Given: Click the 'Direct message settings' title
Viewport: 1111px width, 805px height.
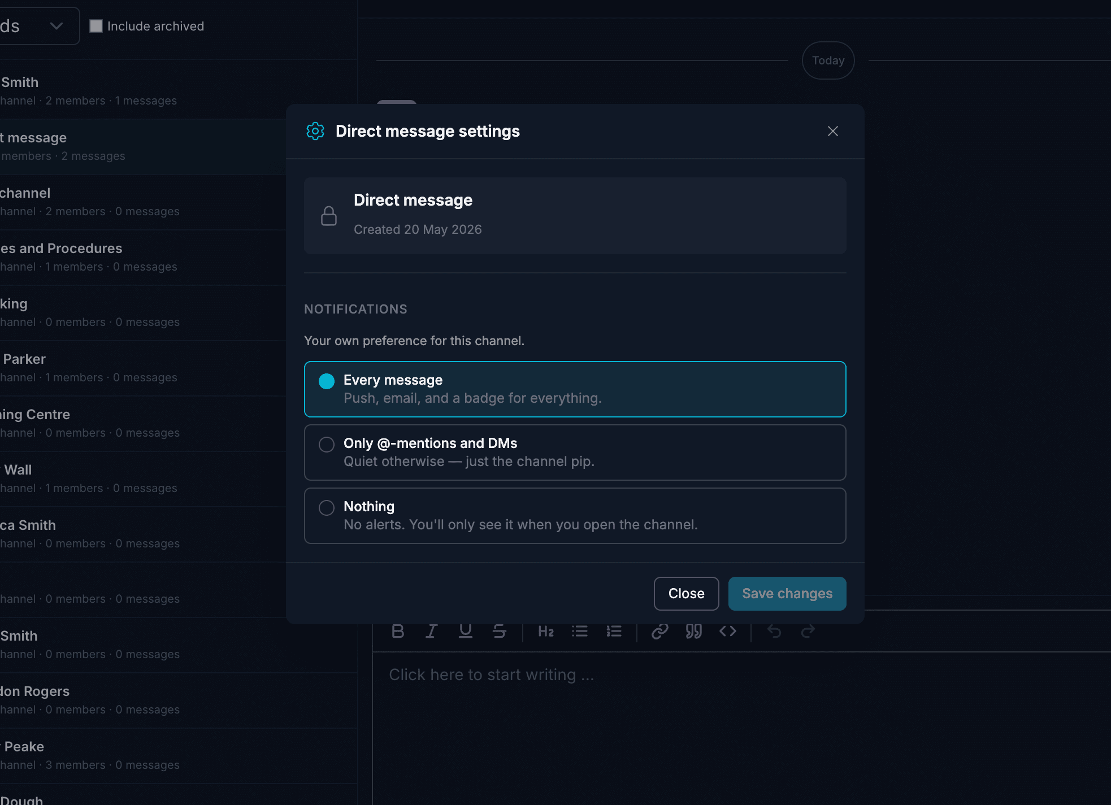Looking at the screenshot, I should [428, 131].
